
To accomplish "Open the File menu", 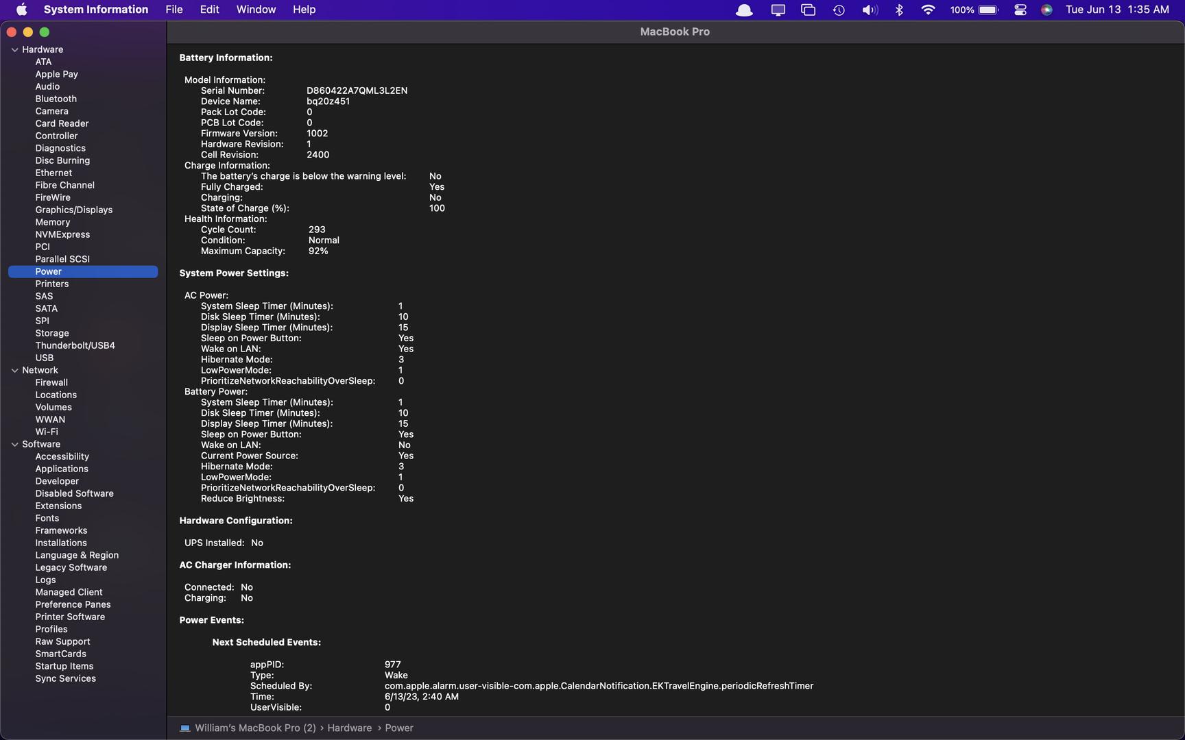I will click(174, 10).
